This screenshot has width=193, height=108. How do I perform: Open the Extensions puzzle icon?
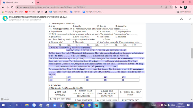181,7
